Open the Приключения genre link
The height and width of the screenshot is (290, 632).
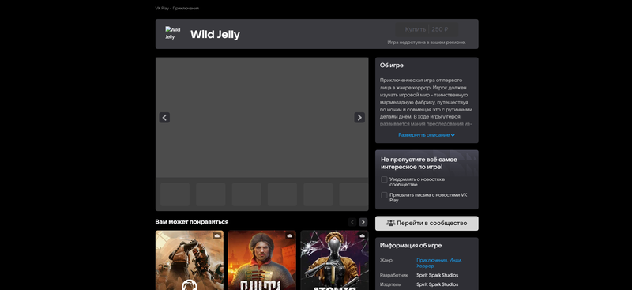[432, 260]
